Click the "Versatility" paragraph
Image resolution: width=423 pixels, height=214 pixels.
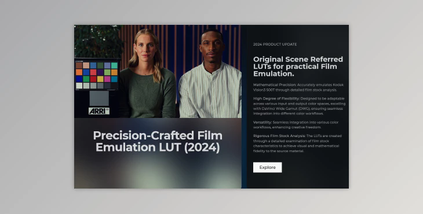pos(296,124)
